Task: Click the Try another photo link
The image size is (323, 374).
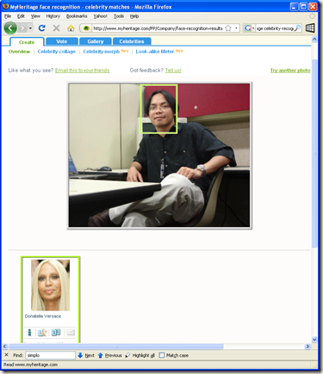Action: coord(290,71)
